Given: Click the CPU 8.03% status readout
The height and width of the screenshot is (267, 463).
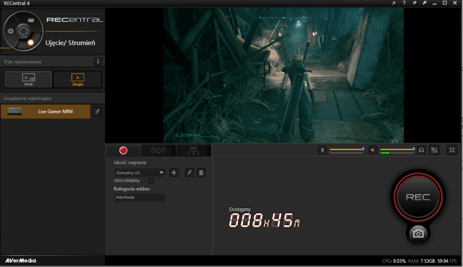Looking at the screenshot, I should pos(394,261).
